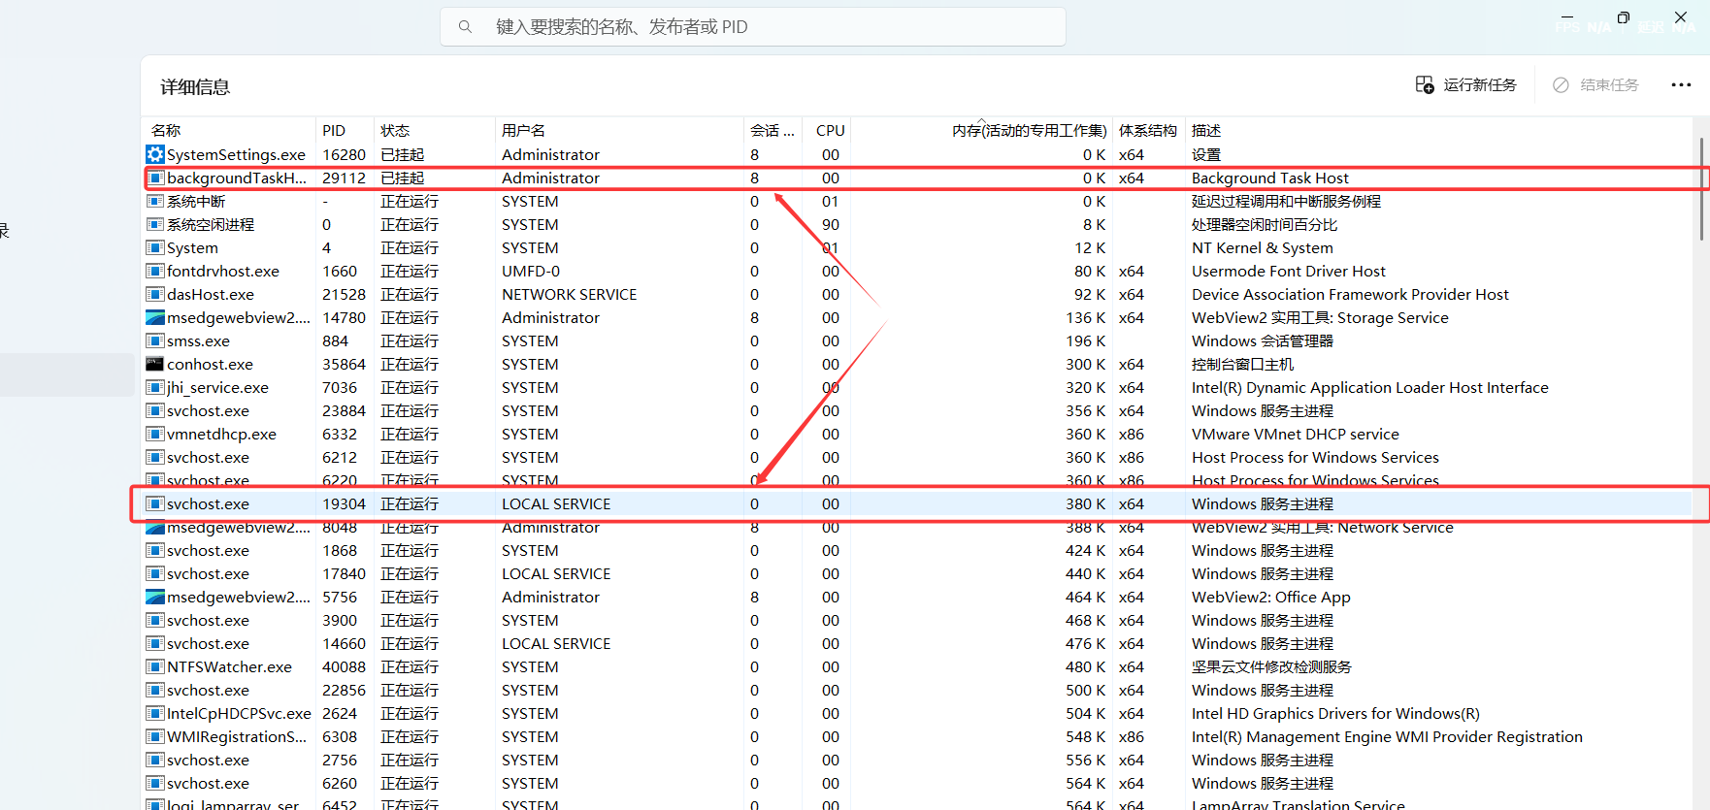
Task: Select the NETWORK SERVICE user name cell
Action: (570, 294)
